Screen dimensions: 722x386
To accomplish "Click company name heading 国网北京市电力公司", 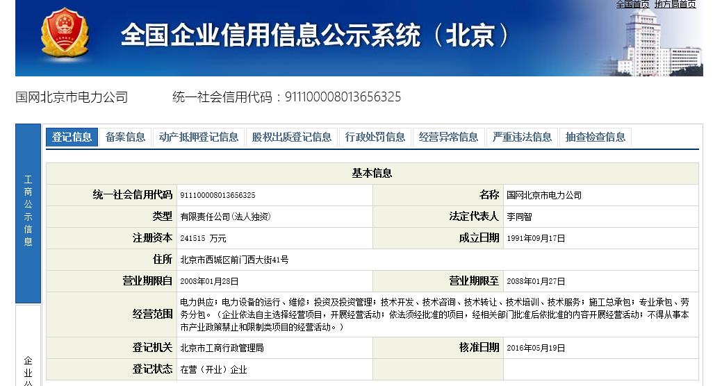I will pos(72,97).
